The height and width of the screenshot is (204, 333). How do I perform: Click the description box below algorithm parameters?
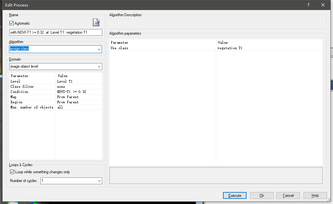tap(216, 176)
